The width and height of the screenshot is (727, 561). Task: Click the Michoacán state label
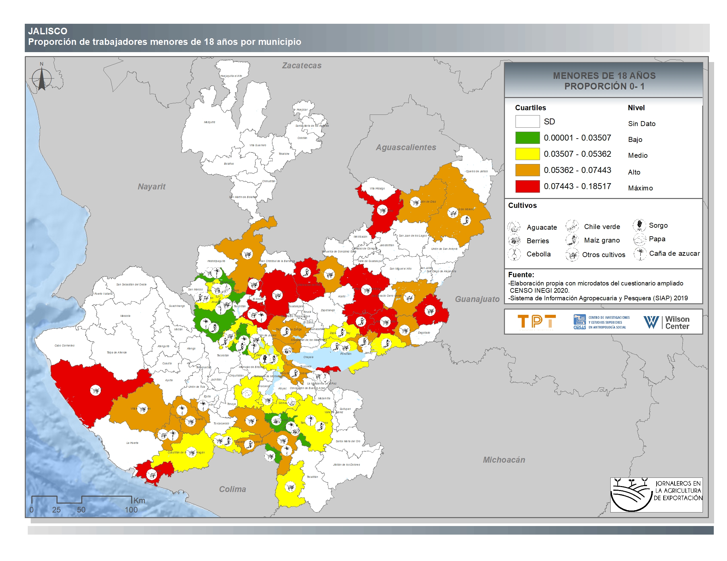[x=504, y=460]
